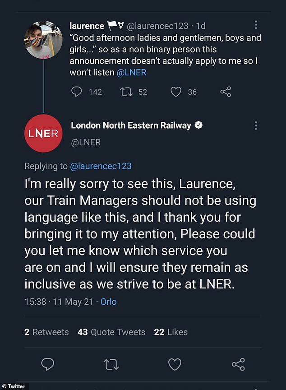Screen dimensions: 286x390
Task: Open @laurencec123 link in Replying to line
Action: point(101,166)
